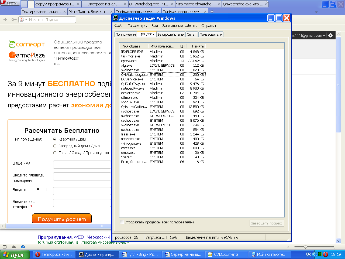Image resolution: width=345 pixels, height=259 pixels.
Task: Click the gear settings icon on the webpage
Action: pos(330,35)
